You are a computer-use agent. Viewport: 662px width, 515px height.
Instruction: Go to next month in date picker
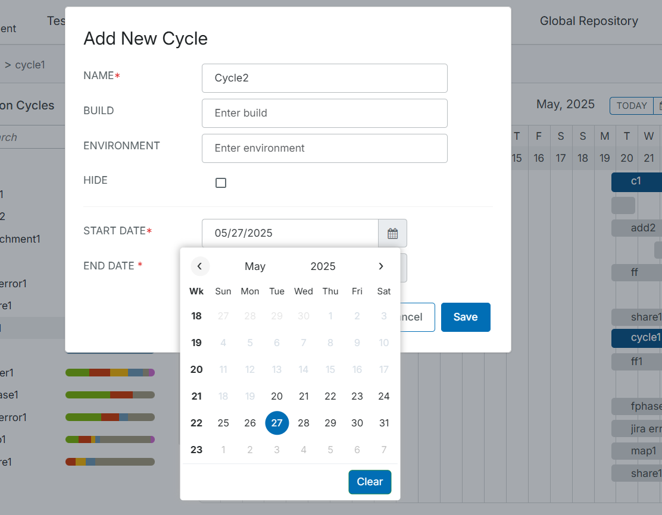tap(381, 266)
